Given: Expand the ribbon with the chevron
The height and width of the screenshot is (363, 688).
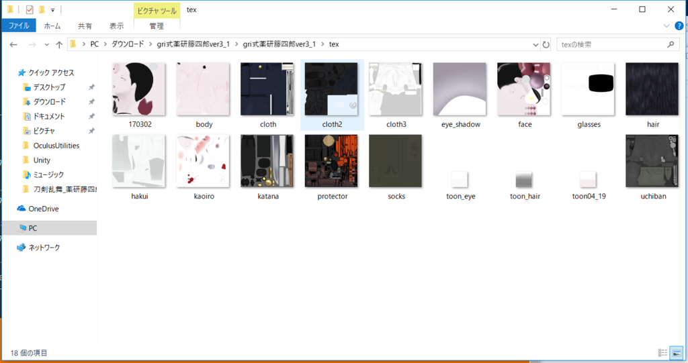Looking at the screenshot, I should (666, 26).
